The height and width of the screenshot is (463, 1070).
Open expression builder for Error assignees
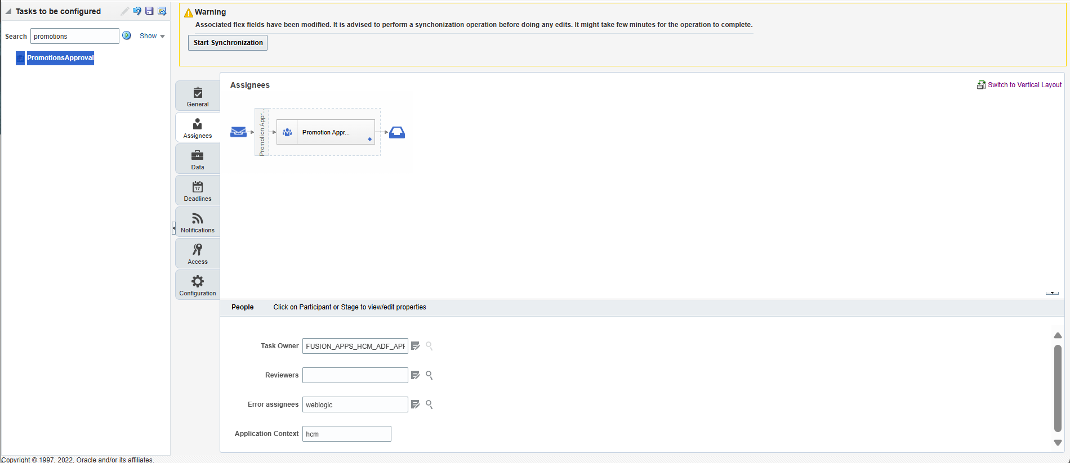(x=416, y=404)
